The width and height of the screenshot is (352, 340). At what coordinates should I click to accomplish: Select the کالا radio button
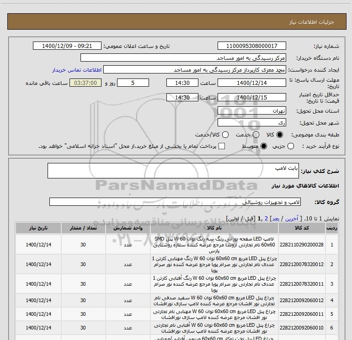click(x=280, y=135)
